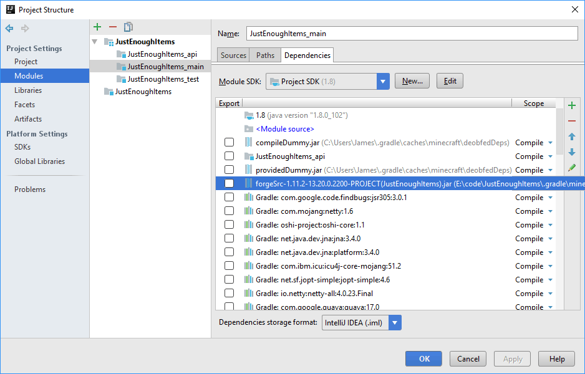The width and height of the screenshot is (585, 374).
Task: Click the root JustEnoughItems project icon
Action: [109, 42]
